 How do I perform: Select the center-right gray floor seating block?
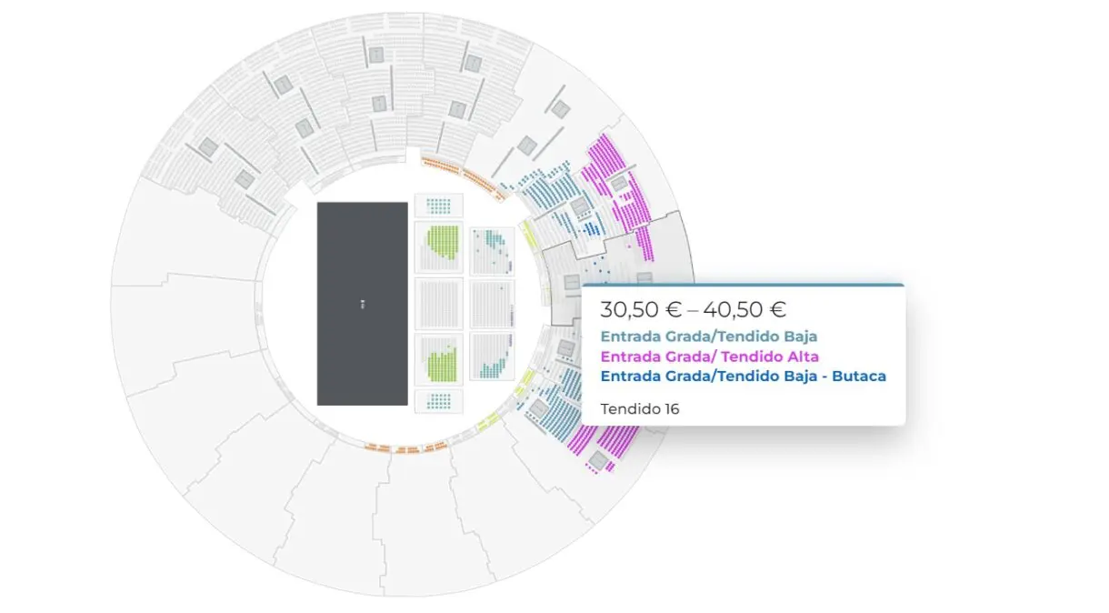493,303
